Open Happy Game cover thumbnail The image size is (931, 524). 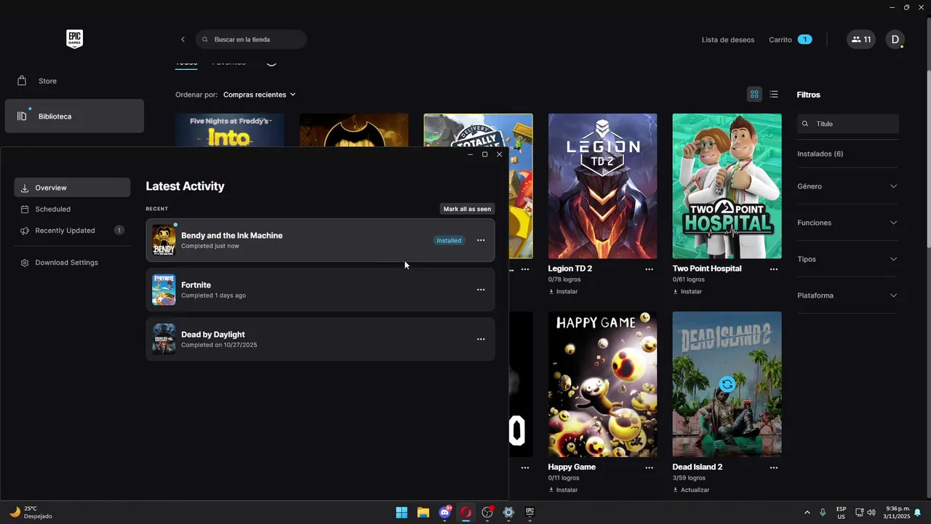coord(602,384)
